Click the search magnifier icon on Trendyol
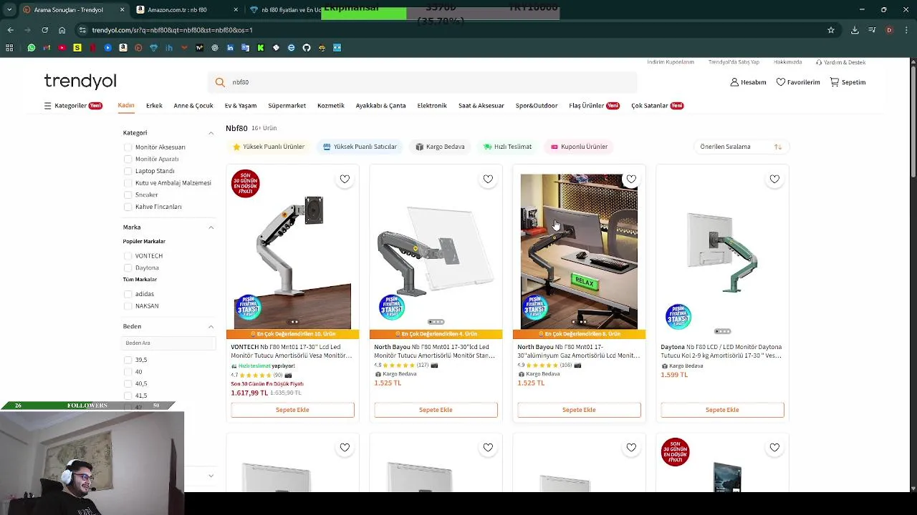 pyautogui.click(x=220, y=82)
